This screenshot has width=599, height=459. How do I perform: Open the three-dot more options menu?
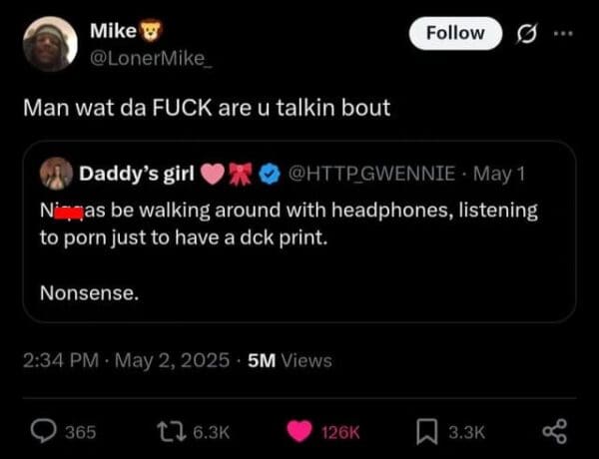click(x=565, y=33)
